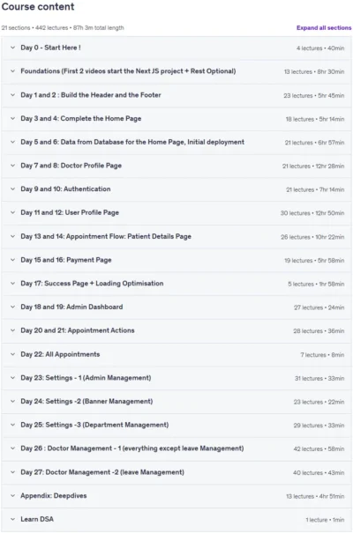The width and height of the screenshot is (353, 533).
Task: Expand Day 1 and 2 Header and Footer chevron
Action: coord(12,95)
